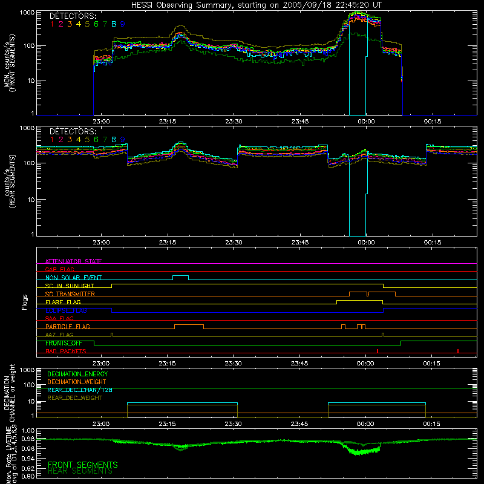Image resolution: width=484 pixels, height=484 pixels.
Task: Select orange detector 3 in front segments legend
Action: (70, 24)
